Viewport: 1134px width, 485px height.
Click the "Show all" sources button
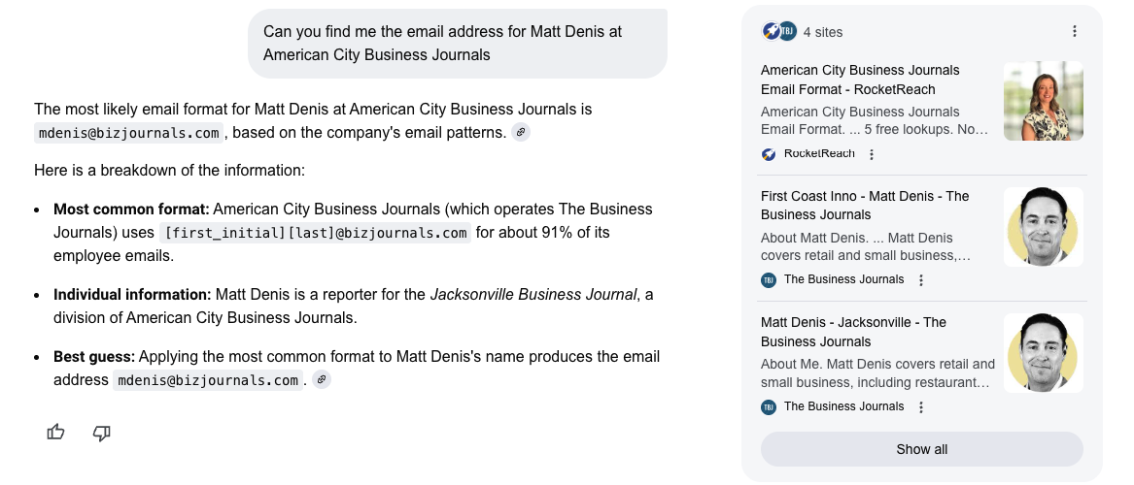[x=921, y=449]
